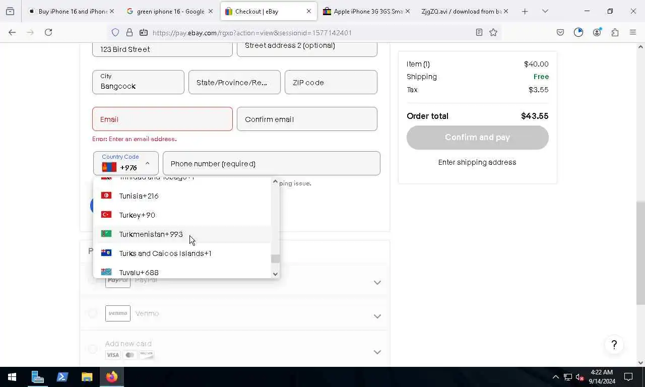Choose Tuvalu +688 country code

(182, 272)
